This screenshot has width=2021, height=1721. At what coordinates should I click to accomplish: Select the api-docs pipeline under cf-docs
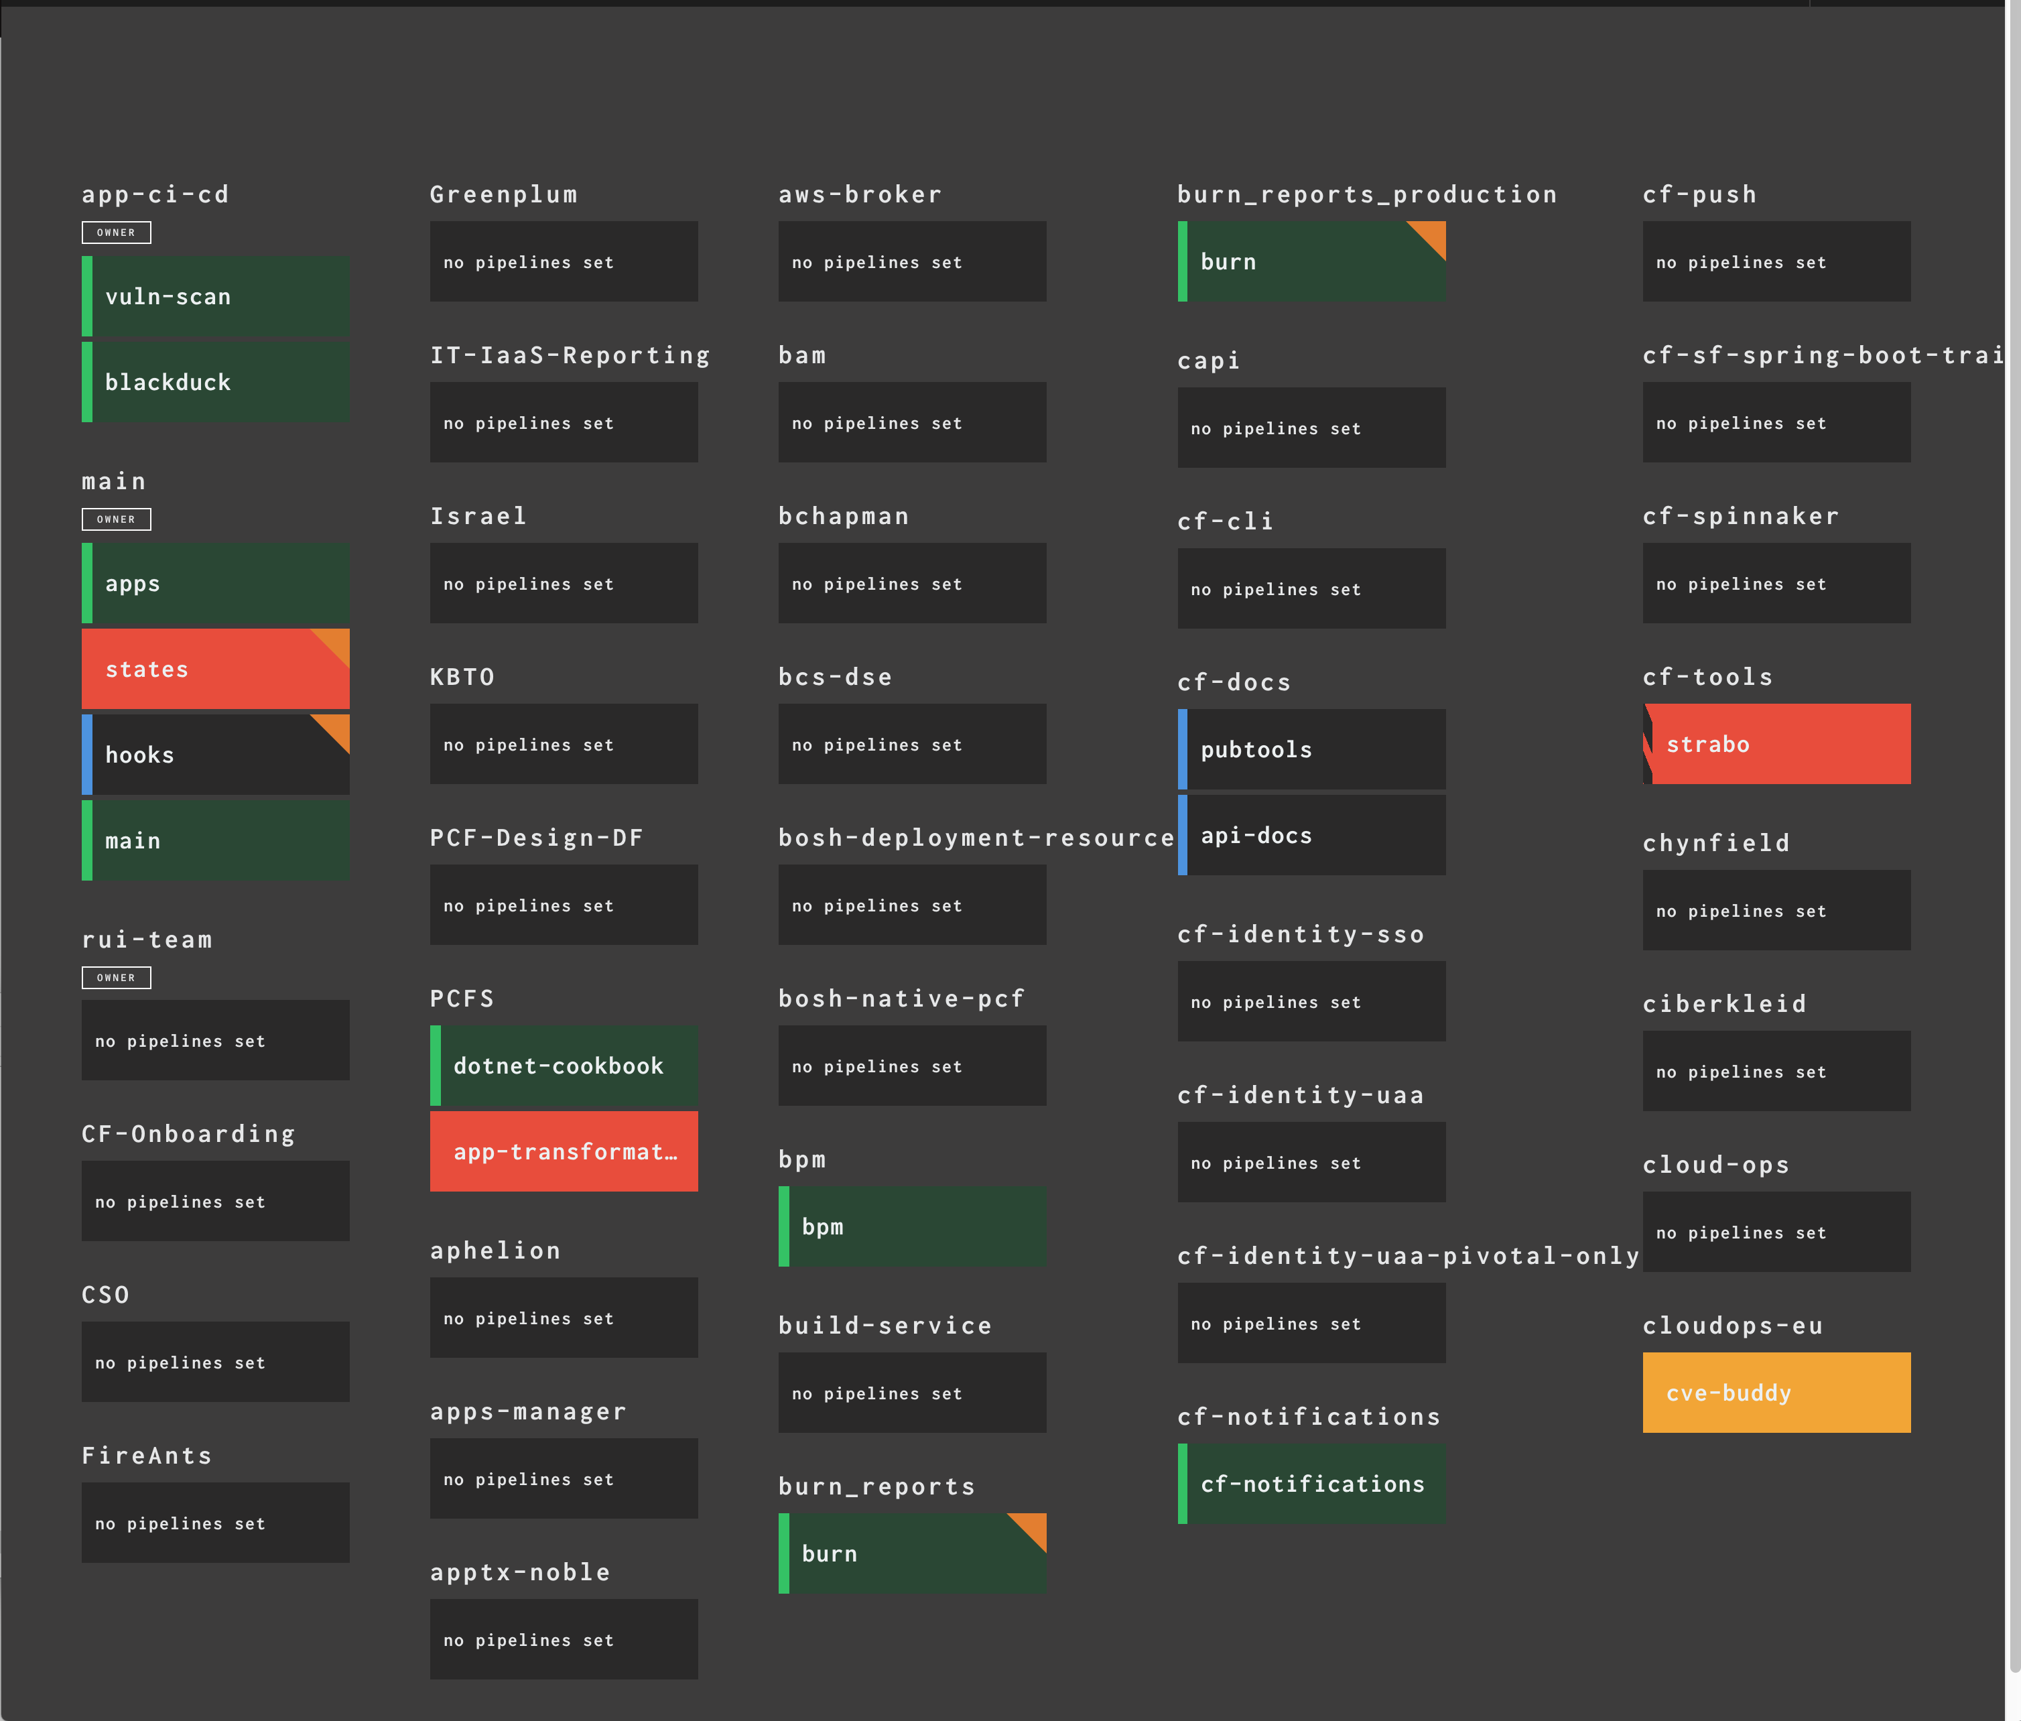[1311, 835]
